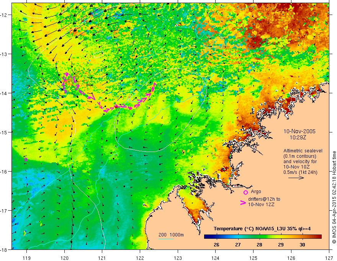Click the 'Altimetric sealevel' caption text
This screenshot has height=261, width=337.
pos(303,151)
